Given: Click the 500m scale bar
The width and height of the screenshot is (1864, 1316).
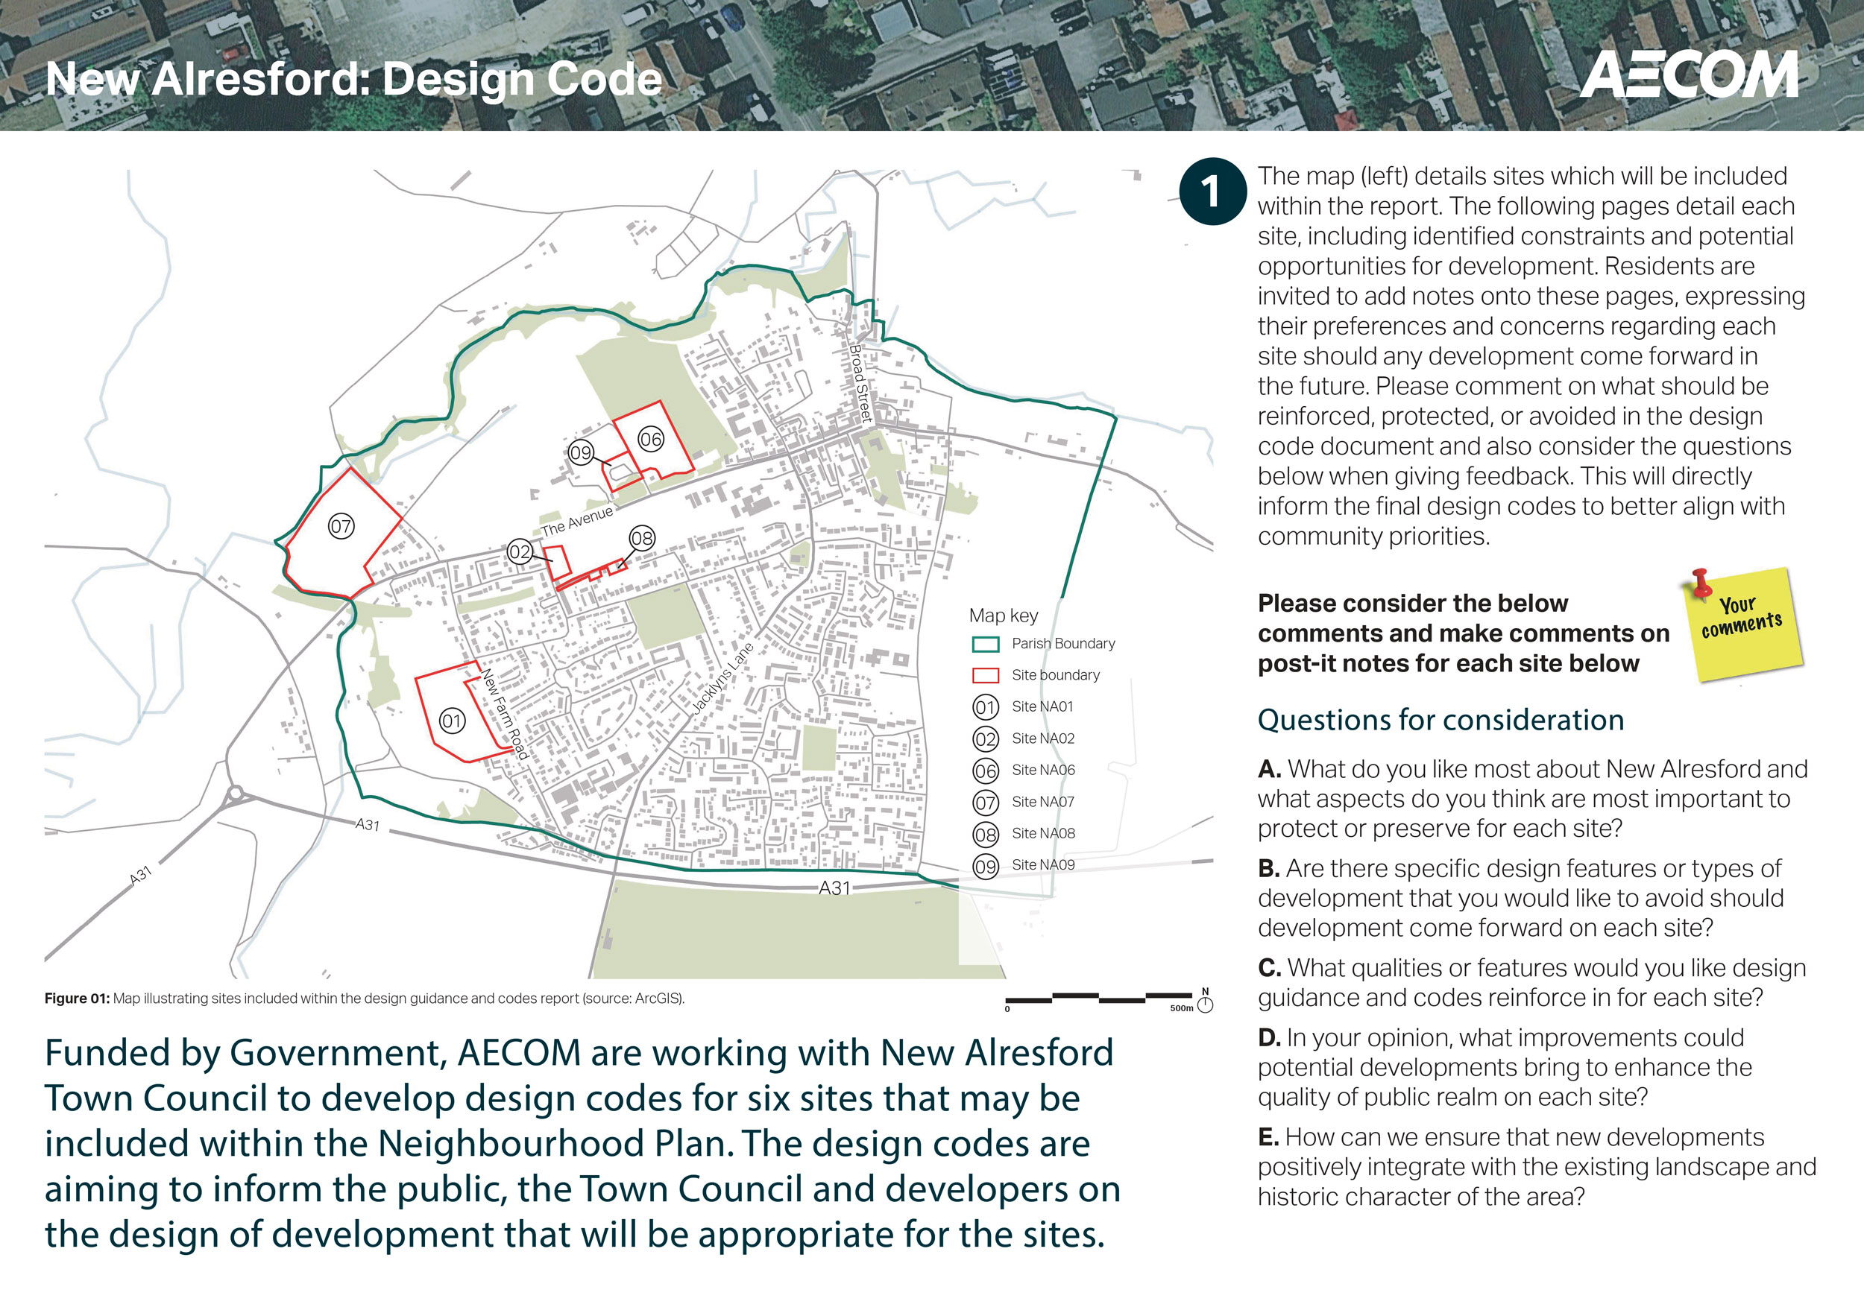Looking at the screenshot, I should 1098,998.
